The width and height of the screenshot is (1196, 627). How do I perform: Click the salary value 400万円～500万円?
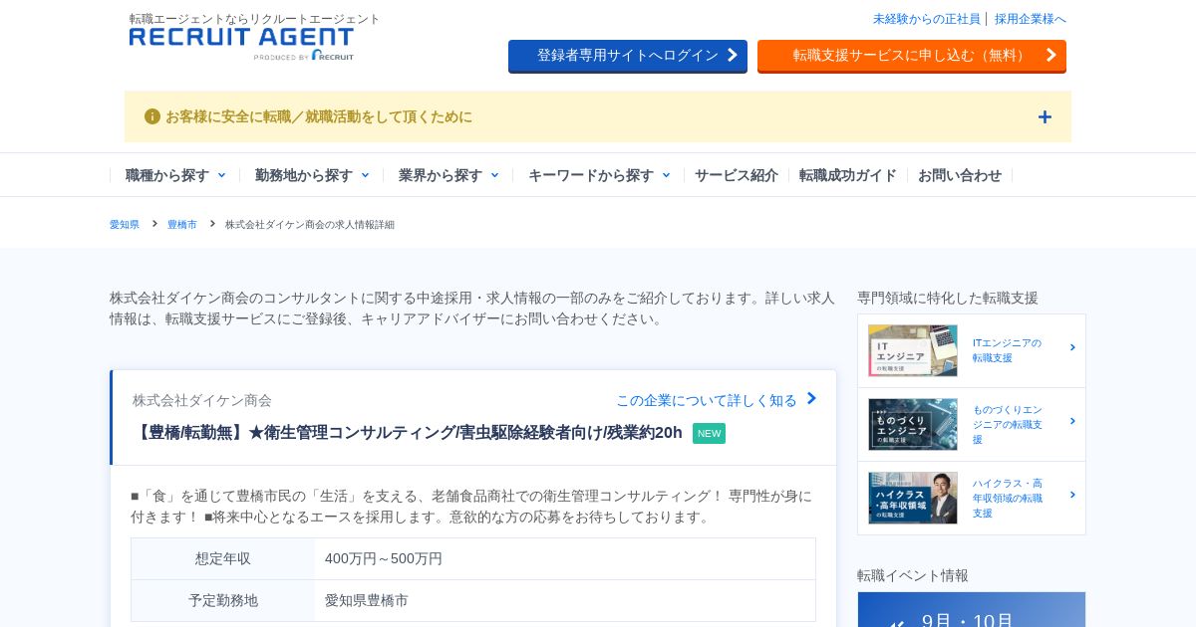coord(384,559)
